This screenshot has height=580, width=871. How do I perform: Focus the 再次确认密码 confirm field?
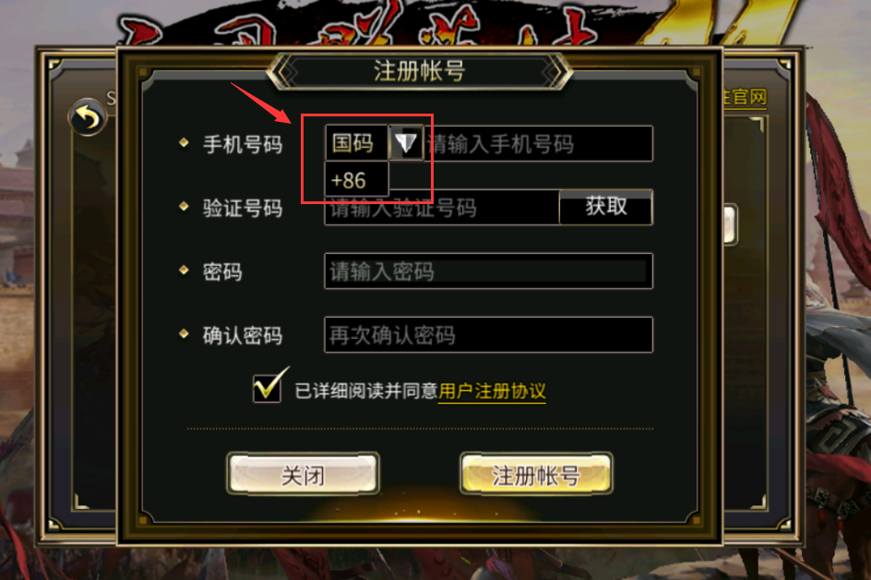488,334
